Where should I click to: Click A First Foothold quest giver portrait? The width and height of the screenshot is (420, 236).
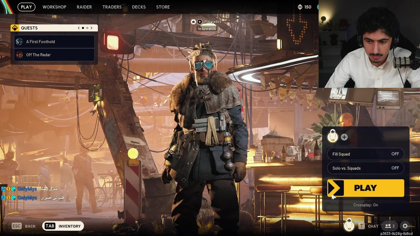point(19,42)
